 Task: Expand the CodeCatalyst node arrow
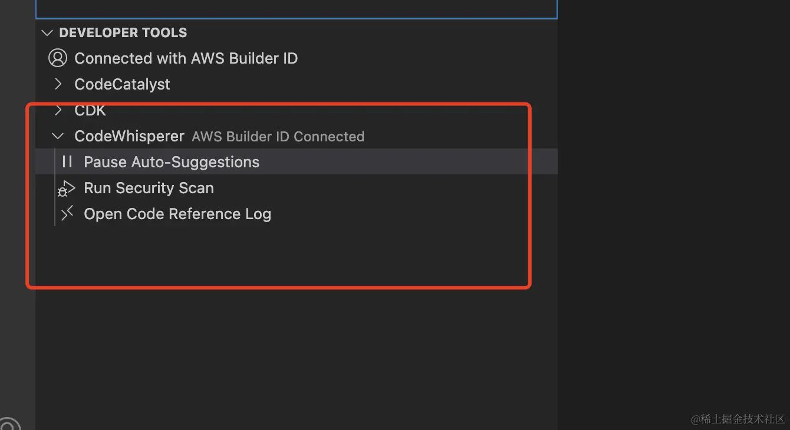(x=58, y=84)
